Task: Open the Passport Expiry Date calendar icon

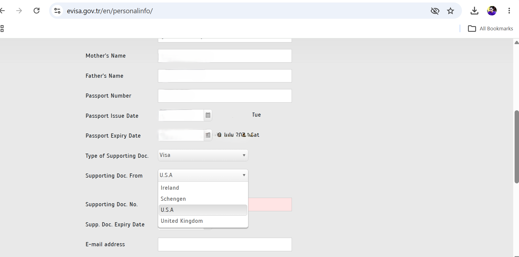Action: (208, 135)
